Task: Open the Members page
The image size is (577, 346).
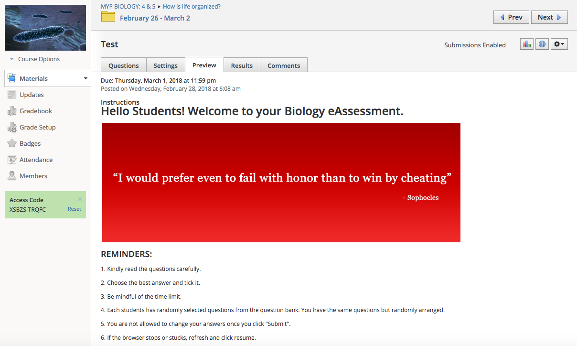Action: 33,176
